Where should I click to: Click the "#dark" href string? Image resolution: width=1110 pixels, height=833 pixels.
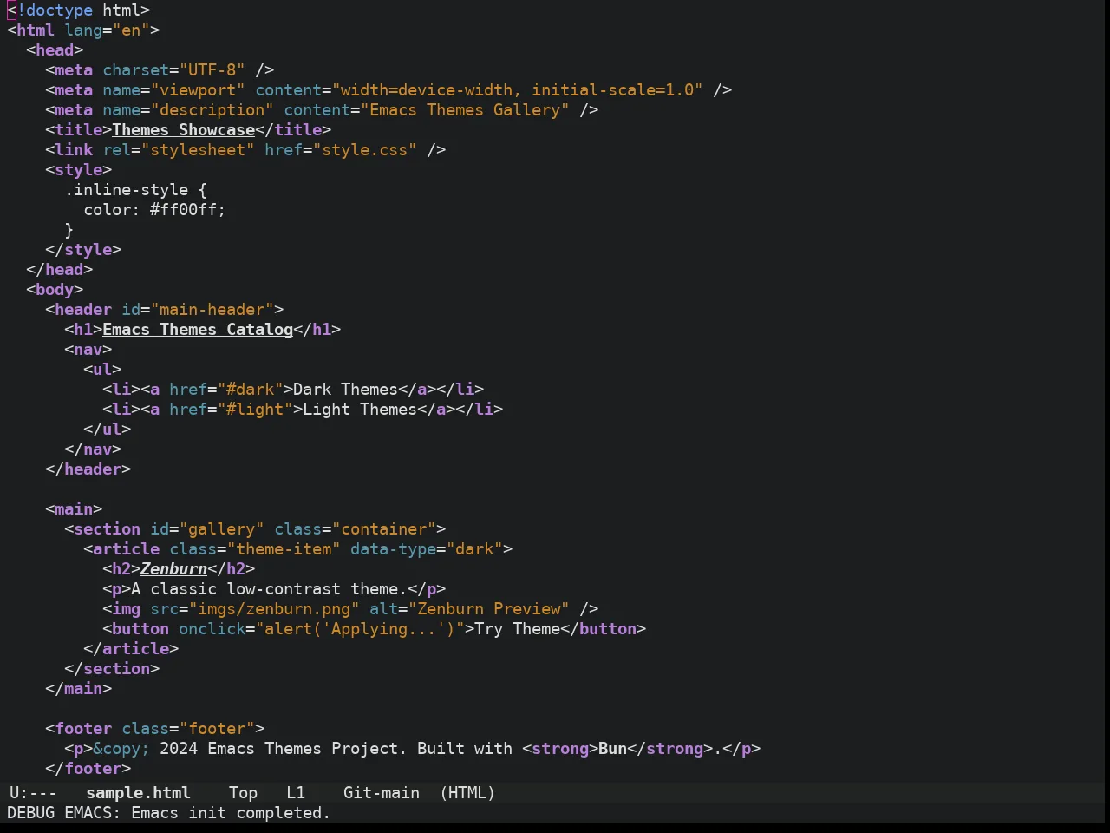click(251, 389)
